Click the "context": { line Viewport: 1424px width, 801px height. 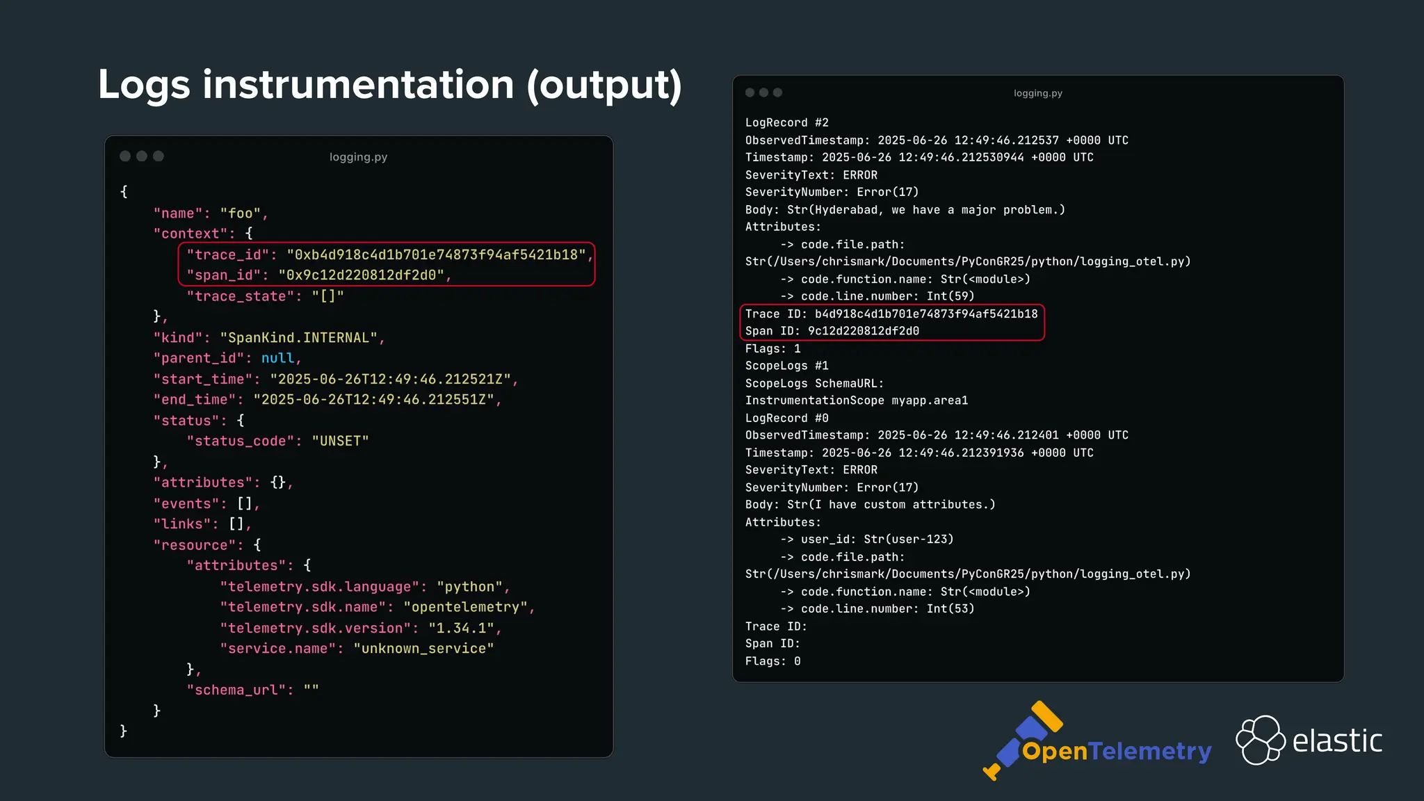[203, 234]
